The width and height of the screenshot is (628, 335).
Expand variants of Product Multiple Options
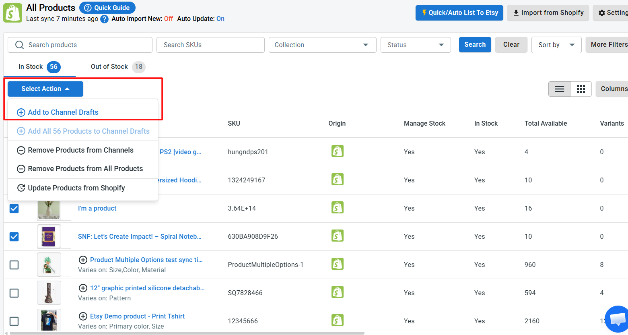pyautogui.click(x=83, y=260)
